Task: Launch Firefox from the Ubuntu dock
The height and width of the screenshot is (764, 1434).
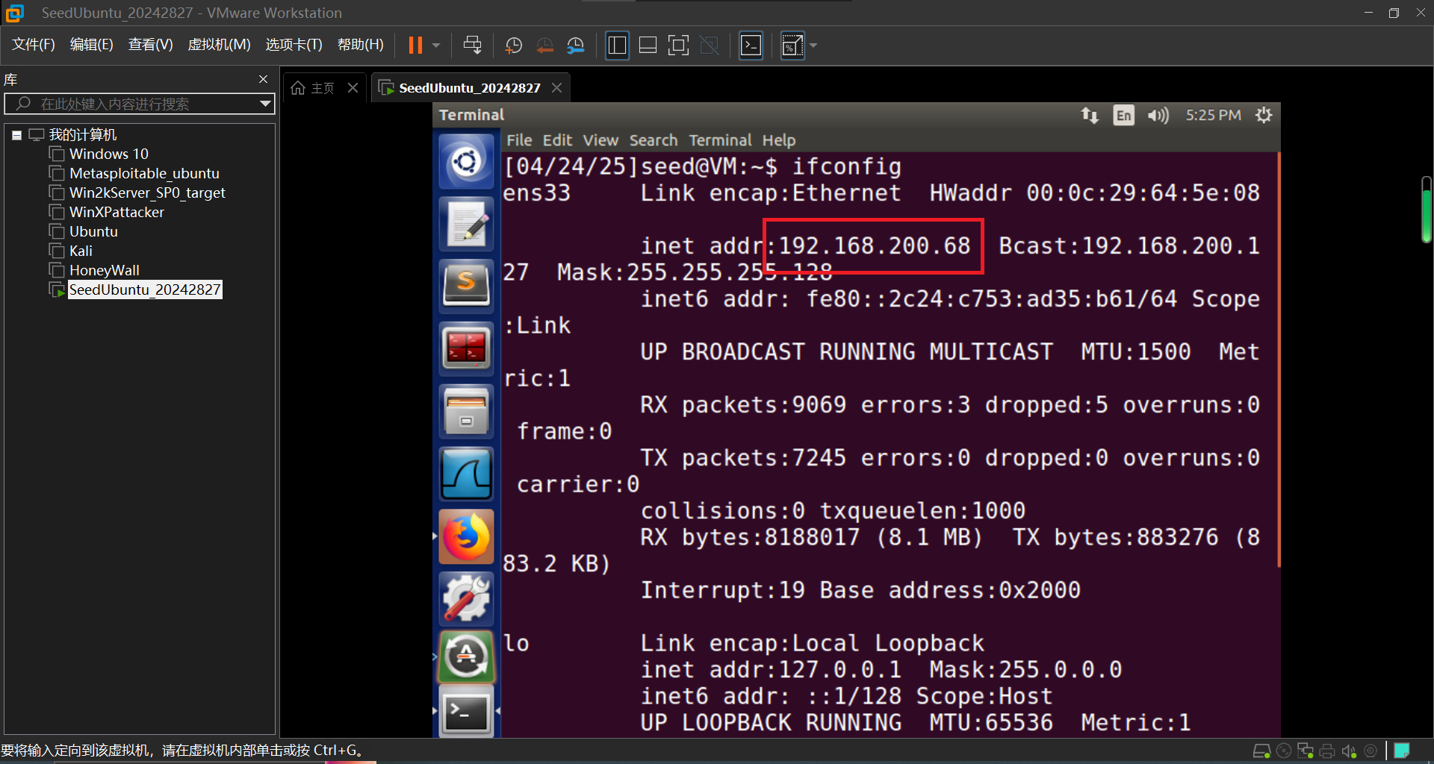Action: (x=466, y=536)
